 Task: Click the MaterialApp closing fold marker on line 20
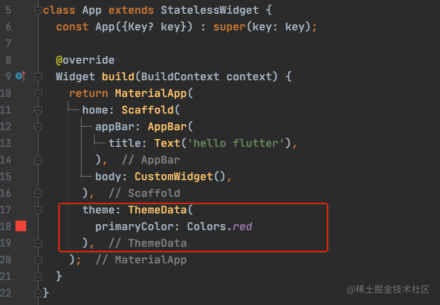38,260
